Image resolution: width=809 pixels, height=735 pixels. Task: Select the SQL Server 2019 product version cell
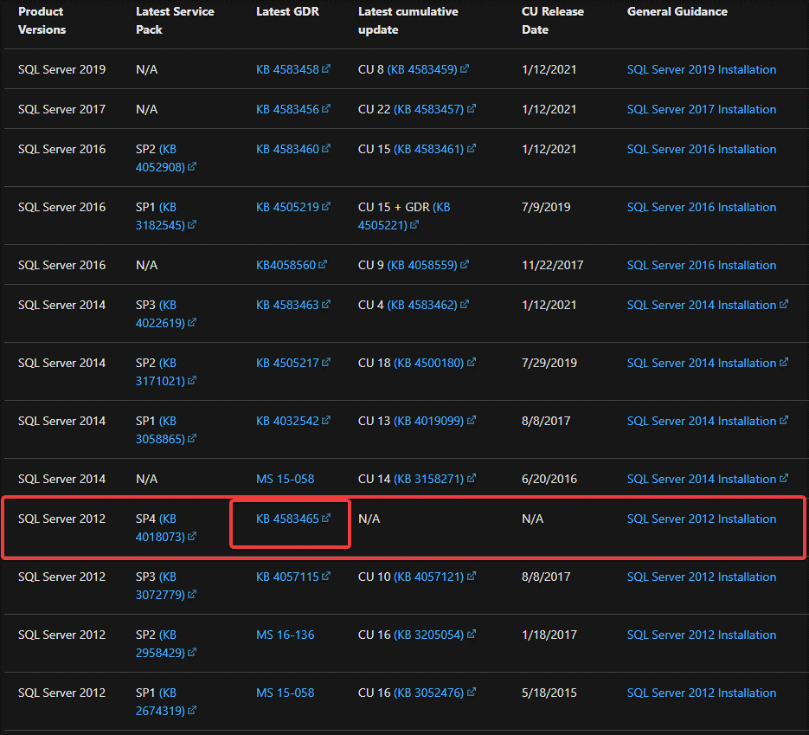point(62,69)
